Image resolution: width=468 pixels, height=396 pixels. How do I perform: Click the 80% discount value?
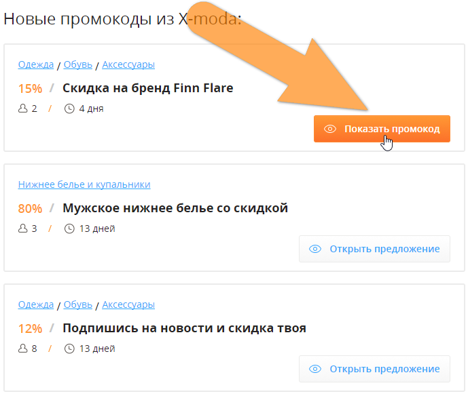[30, 209]
